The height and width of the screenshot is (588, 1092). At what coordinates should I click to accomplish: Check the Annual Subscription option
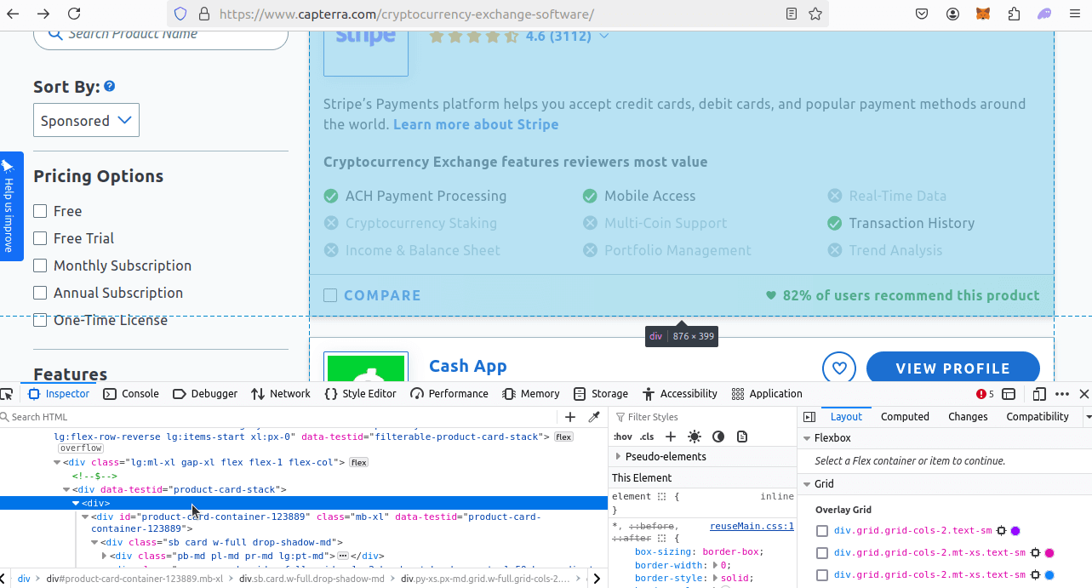(40, 293)
